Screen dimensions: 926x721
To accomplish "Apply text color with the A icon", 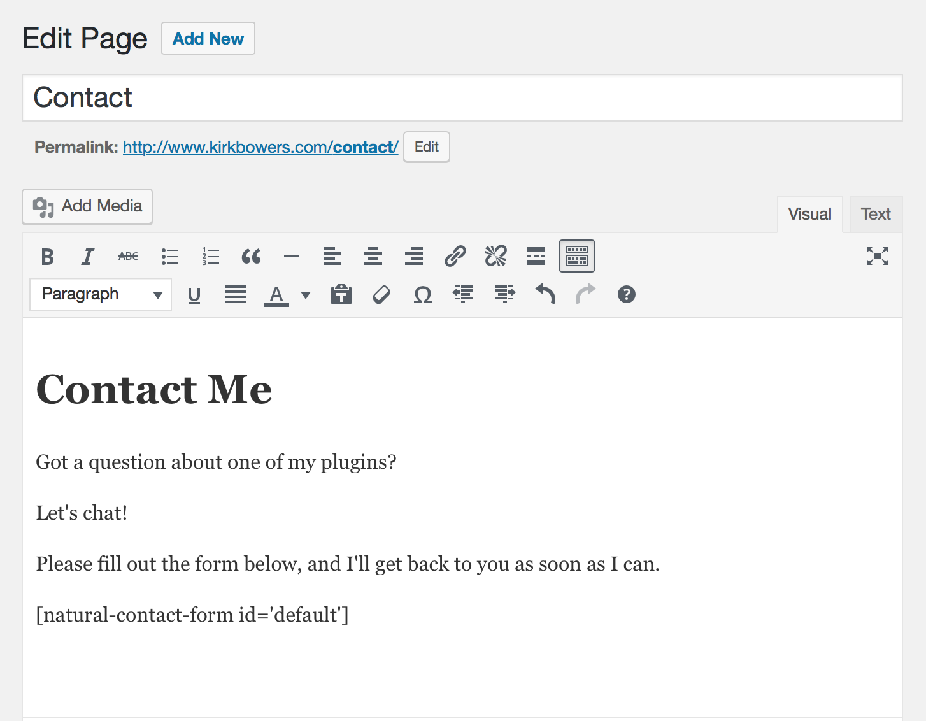I will [276, 295].
